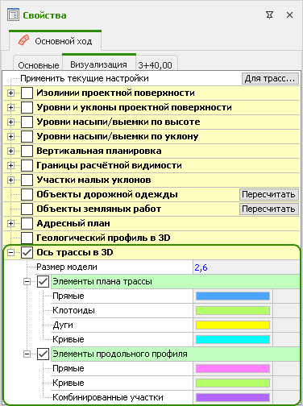Viewport: 303px width, 406px height.
Task: Uncheck Элементы продольного профиля
Action: (43, 354)
